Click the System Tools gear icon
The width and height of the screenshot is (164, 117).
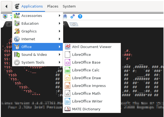coord(17,62)
